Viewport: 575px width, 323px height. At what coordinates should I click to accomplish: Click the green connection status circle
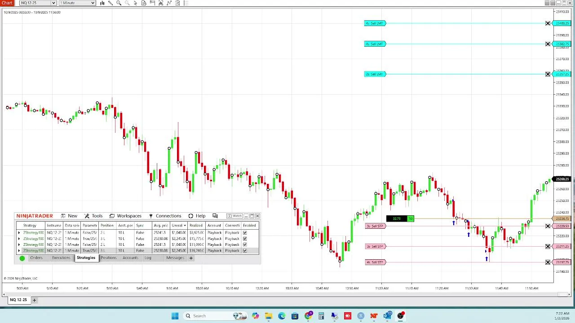coord(22,258)
